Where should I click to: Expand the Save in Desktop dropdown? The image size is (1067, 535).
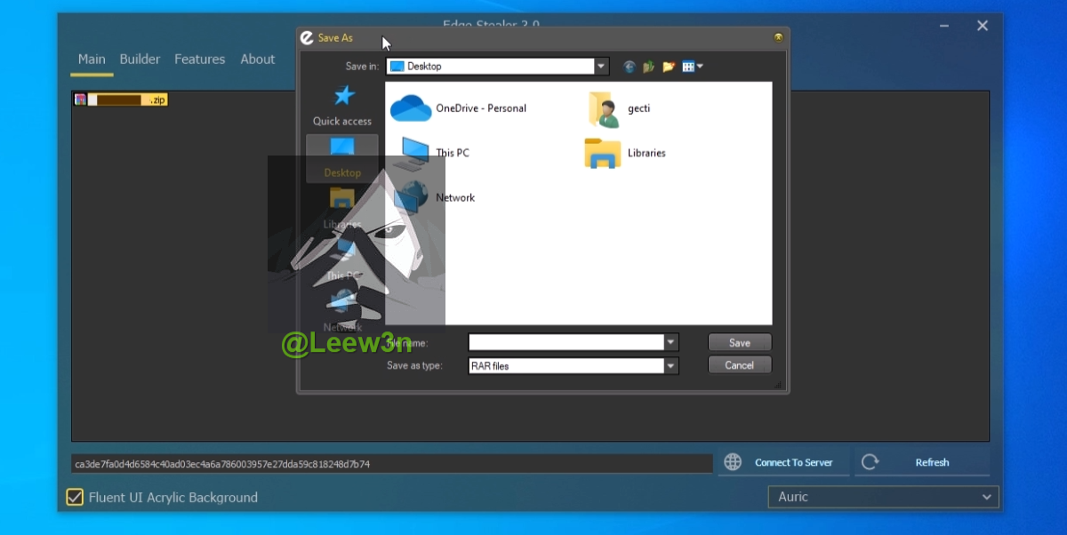[602, 67]
